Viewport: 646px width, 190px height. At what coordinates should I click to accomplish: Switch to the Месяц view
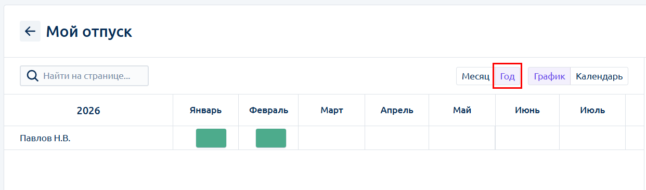[475, 76]
